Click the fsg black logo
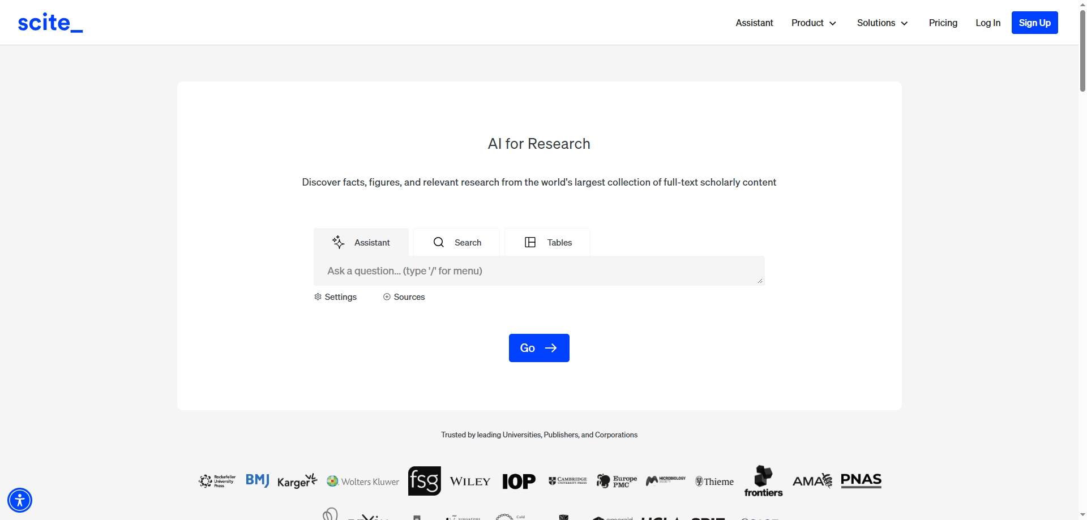This screenshot has height=520, width=1087. (424, 481)
